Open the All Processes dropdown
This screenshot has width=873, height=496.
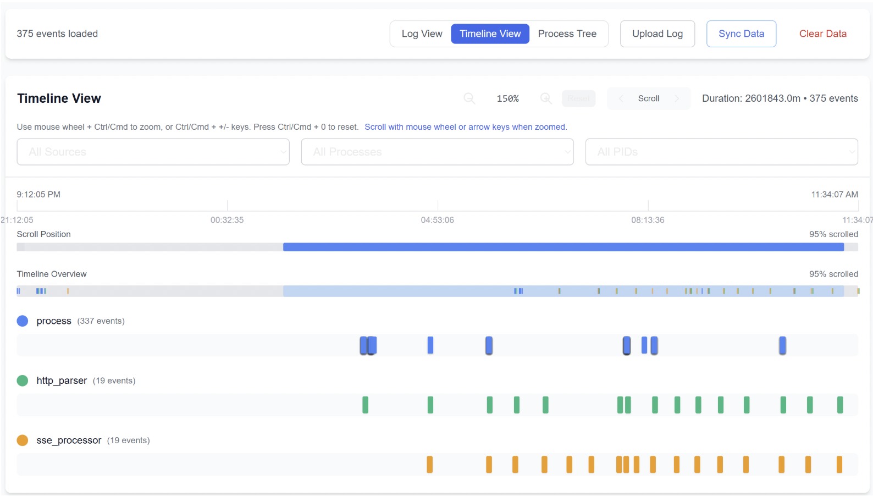click(437, 152)
